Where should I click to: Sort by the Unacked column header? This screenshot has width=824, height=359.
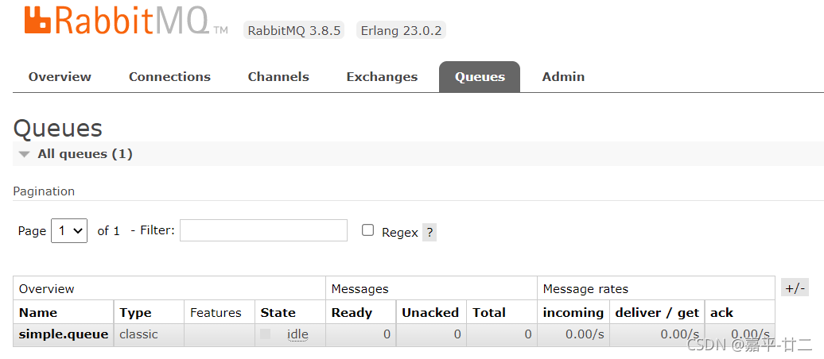coord(429,313)
